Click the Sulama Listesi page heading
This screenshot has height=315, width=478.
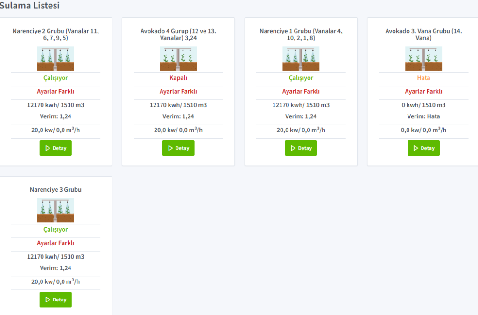click(x=30, y=6)
